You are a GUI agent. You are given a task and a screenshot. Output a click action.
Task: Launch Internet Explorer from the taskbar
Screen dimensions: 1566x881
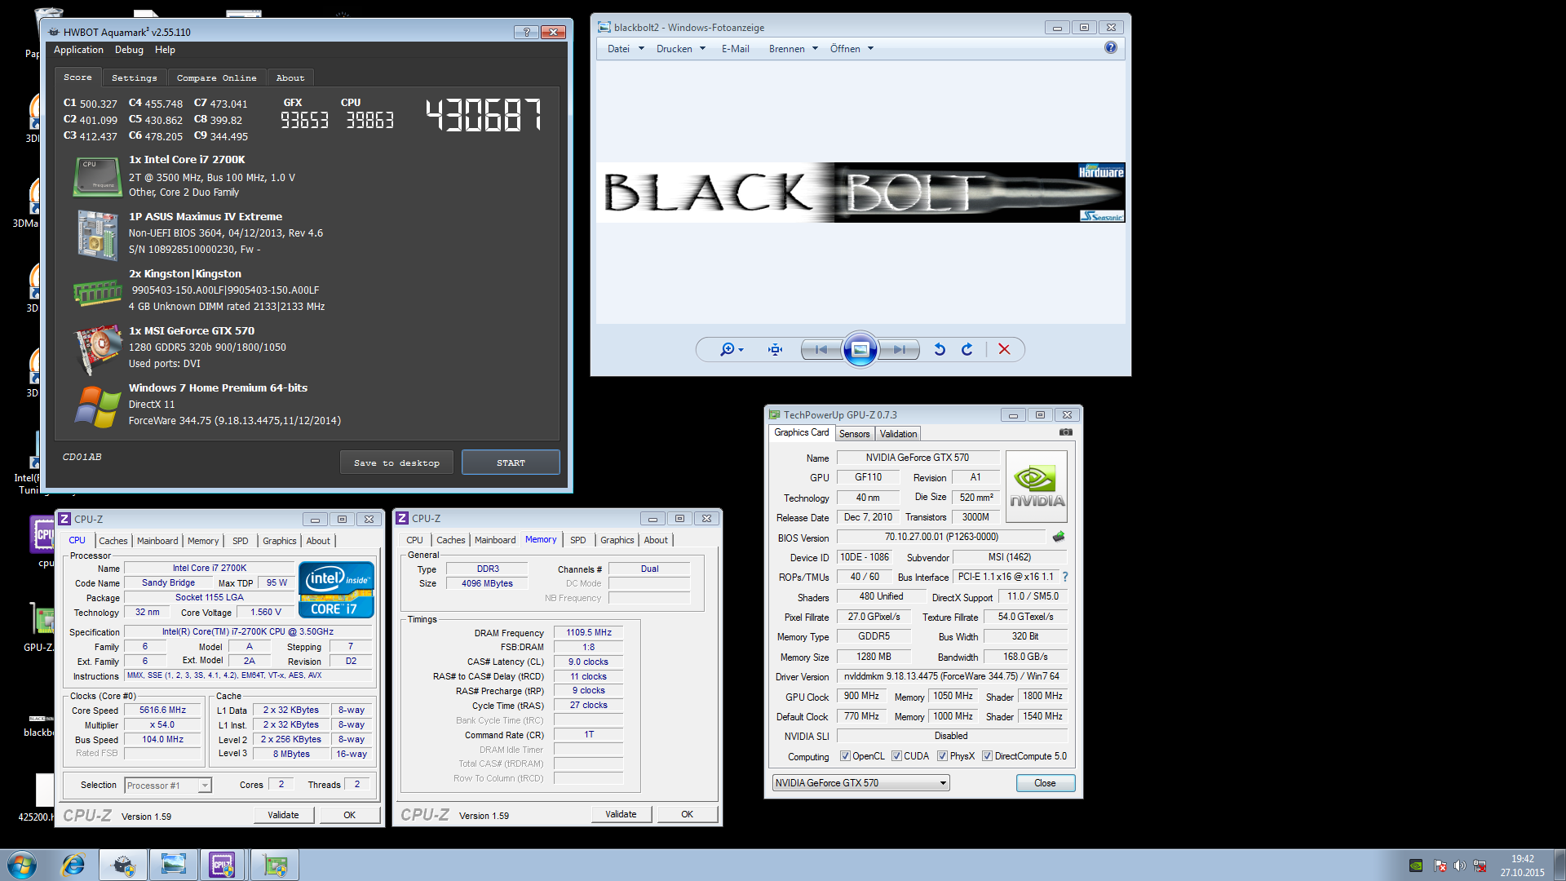click(x=73, y=865)
